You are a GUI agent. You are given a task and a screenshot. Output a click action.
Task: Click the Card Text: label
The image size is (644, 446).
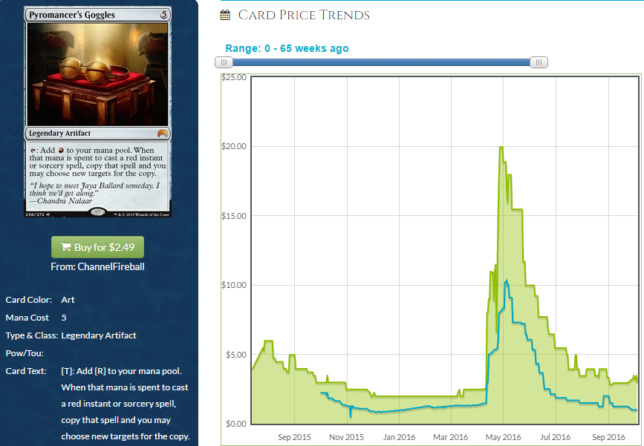(x=26, y=371)
